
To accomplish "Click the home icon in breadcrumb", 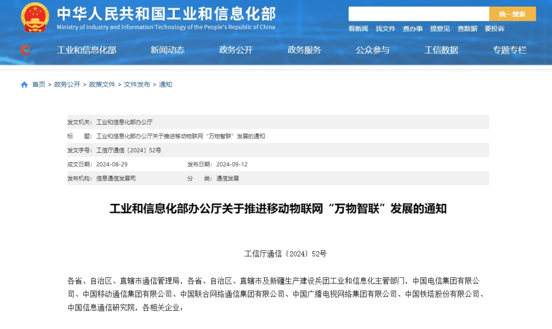I will point(25,84).
